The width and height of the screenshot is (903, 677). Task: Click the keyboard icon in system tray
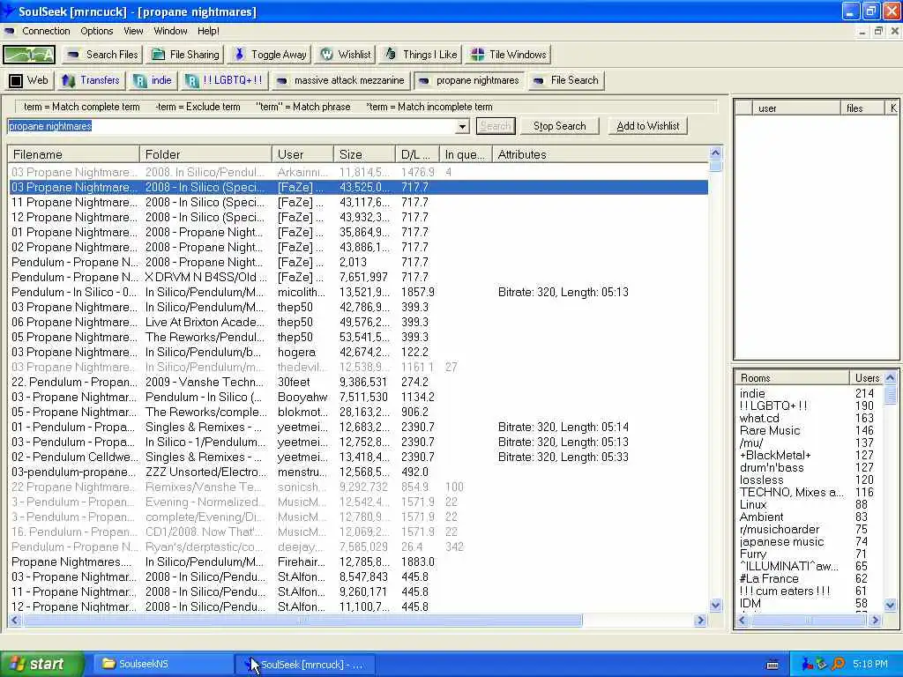772,665
